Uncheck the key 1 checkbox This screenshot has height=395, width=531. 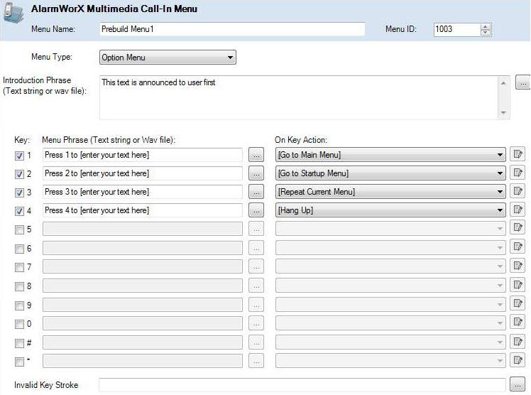(19, 155)
